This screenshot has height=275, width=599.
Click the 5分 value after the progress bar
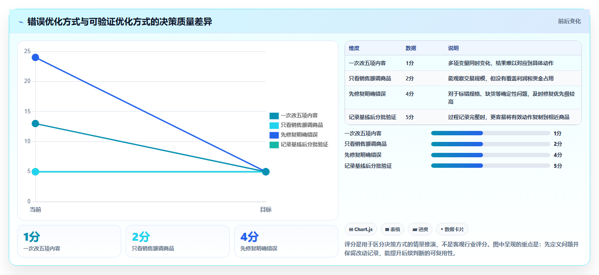pos(558,166)
